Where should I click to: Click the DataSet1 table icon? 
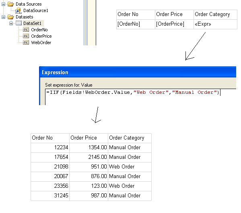19,23
